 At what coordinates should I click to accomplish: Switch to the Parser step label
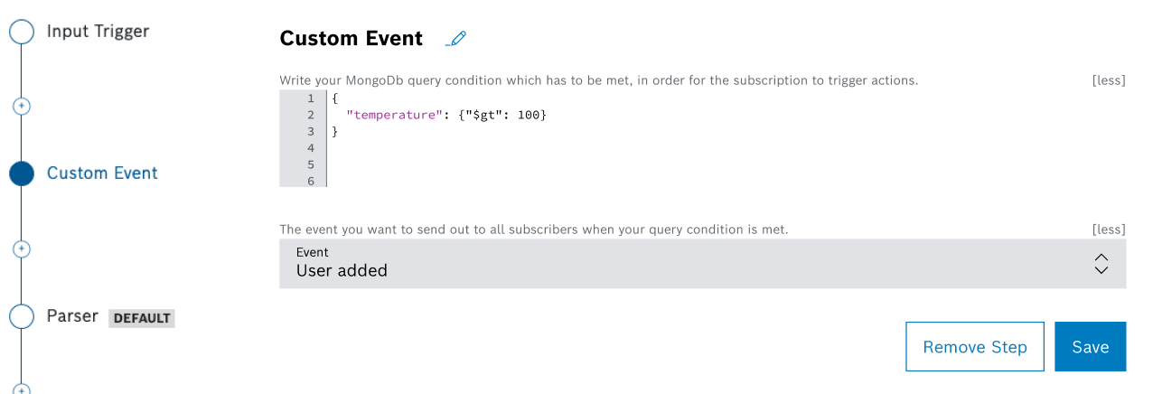tap(72, 316)
